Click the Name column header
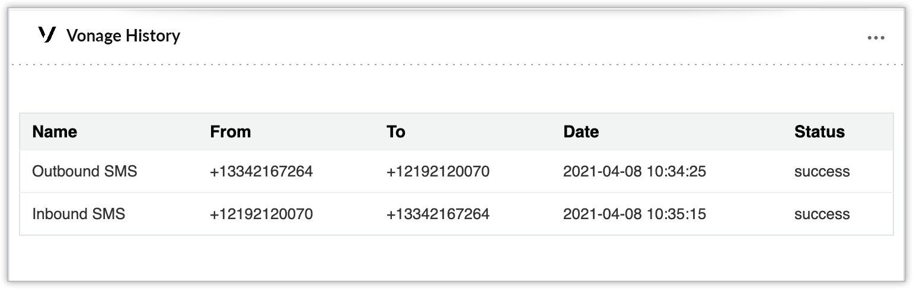 click(55, 131)
